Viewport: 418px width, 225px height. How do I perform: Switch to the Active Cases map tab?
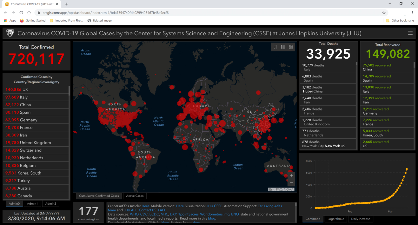point(135,196)
